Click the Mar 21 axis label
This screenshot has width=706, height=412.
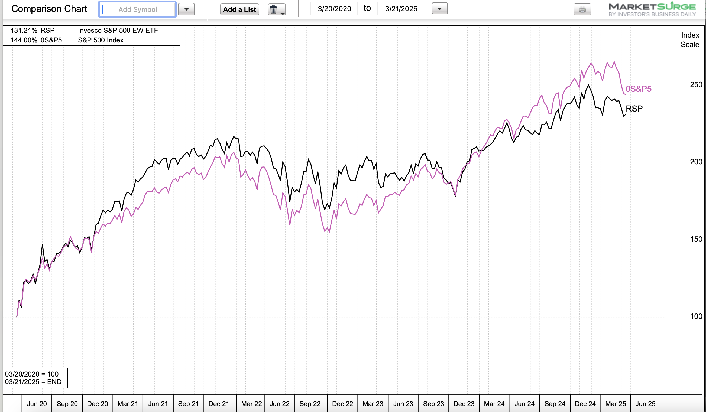(x=128, y=404)
